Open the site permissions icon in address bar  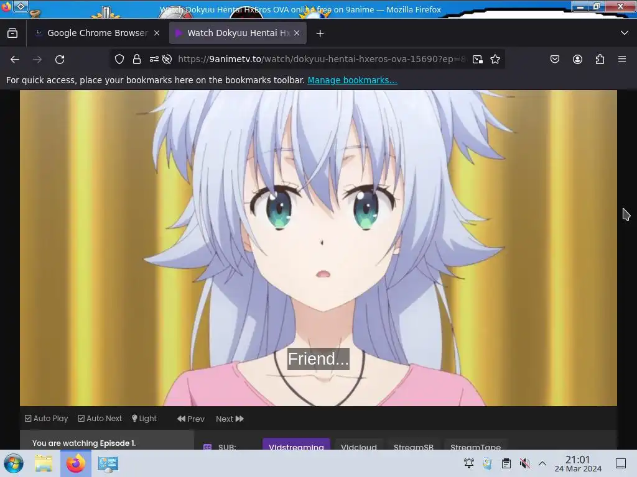154,59
